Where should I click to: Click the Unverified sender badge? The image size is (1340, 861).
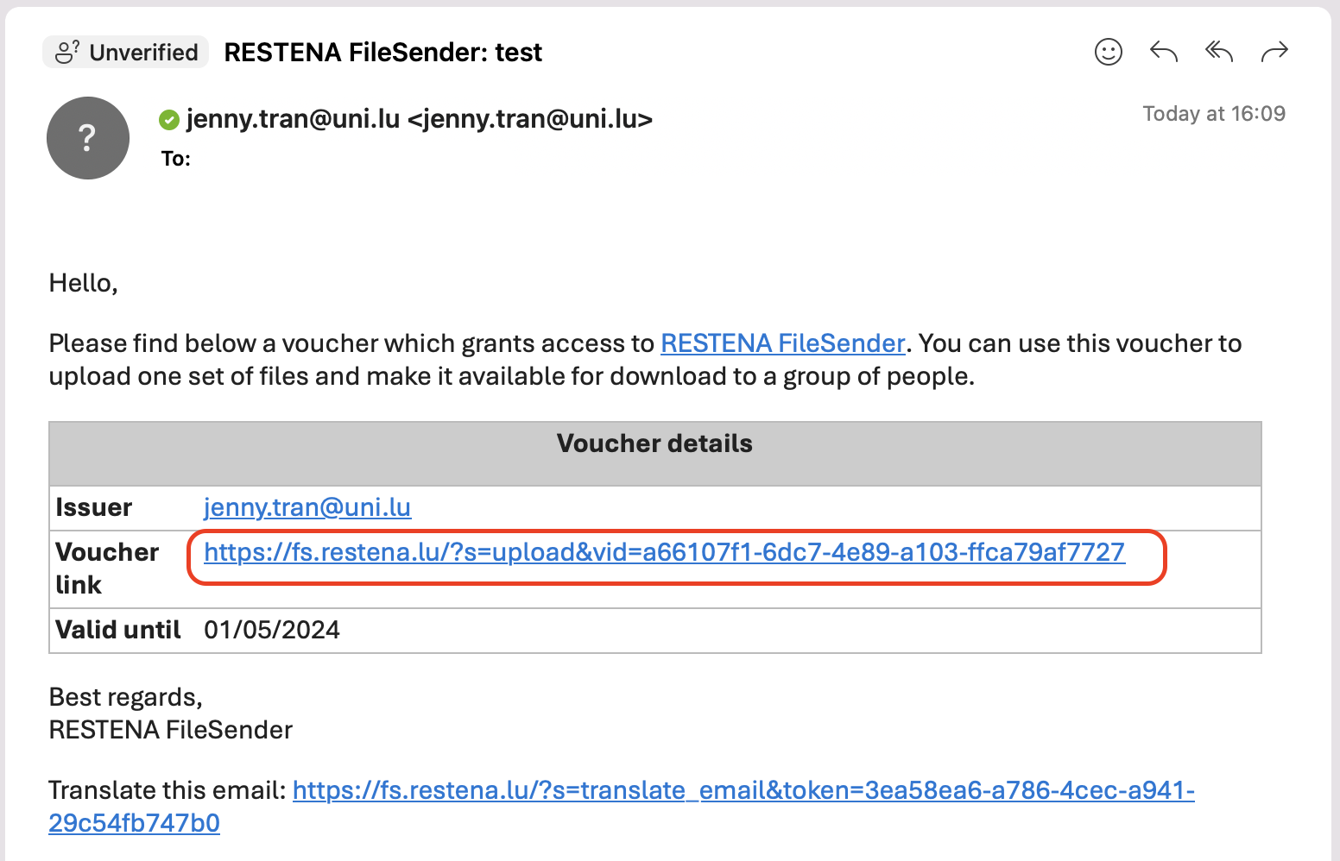tap(126, 53)
